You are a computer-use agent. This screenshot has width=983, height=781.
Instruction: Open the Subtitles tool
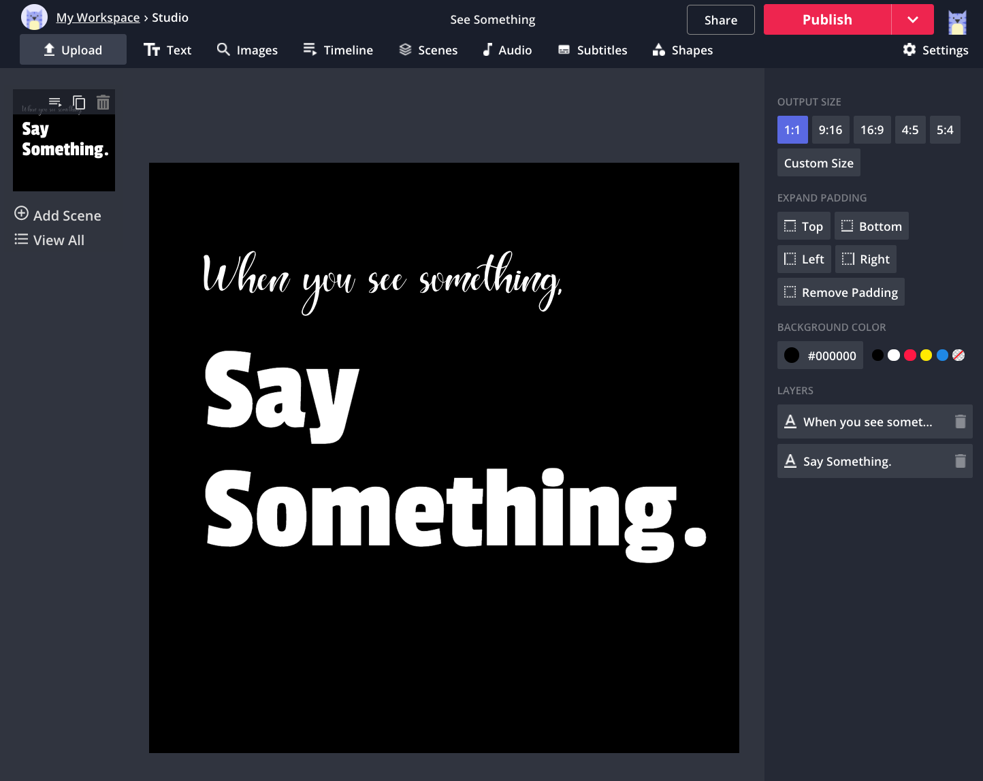[592, 50]
